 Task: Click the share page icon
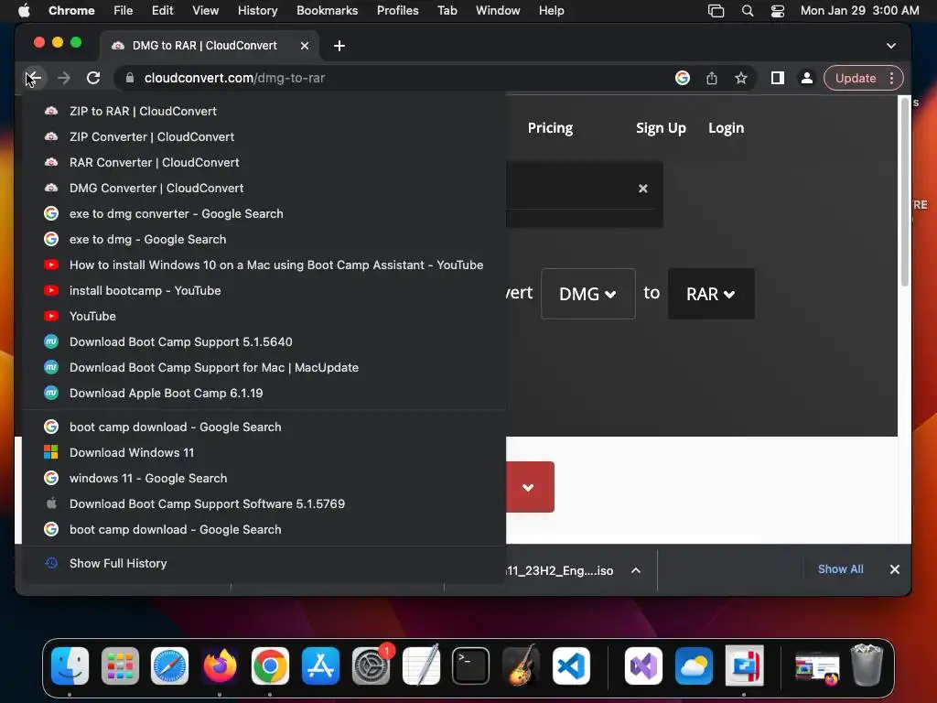(x=712, y=79)
